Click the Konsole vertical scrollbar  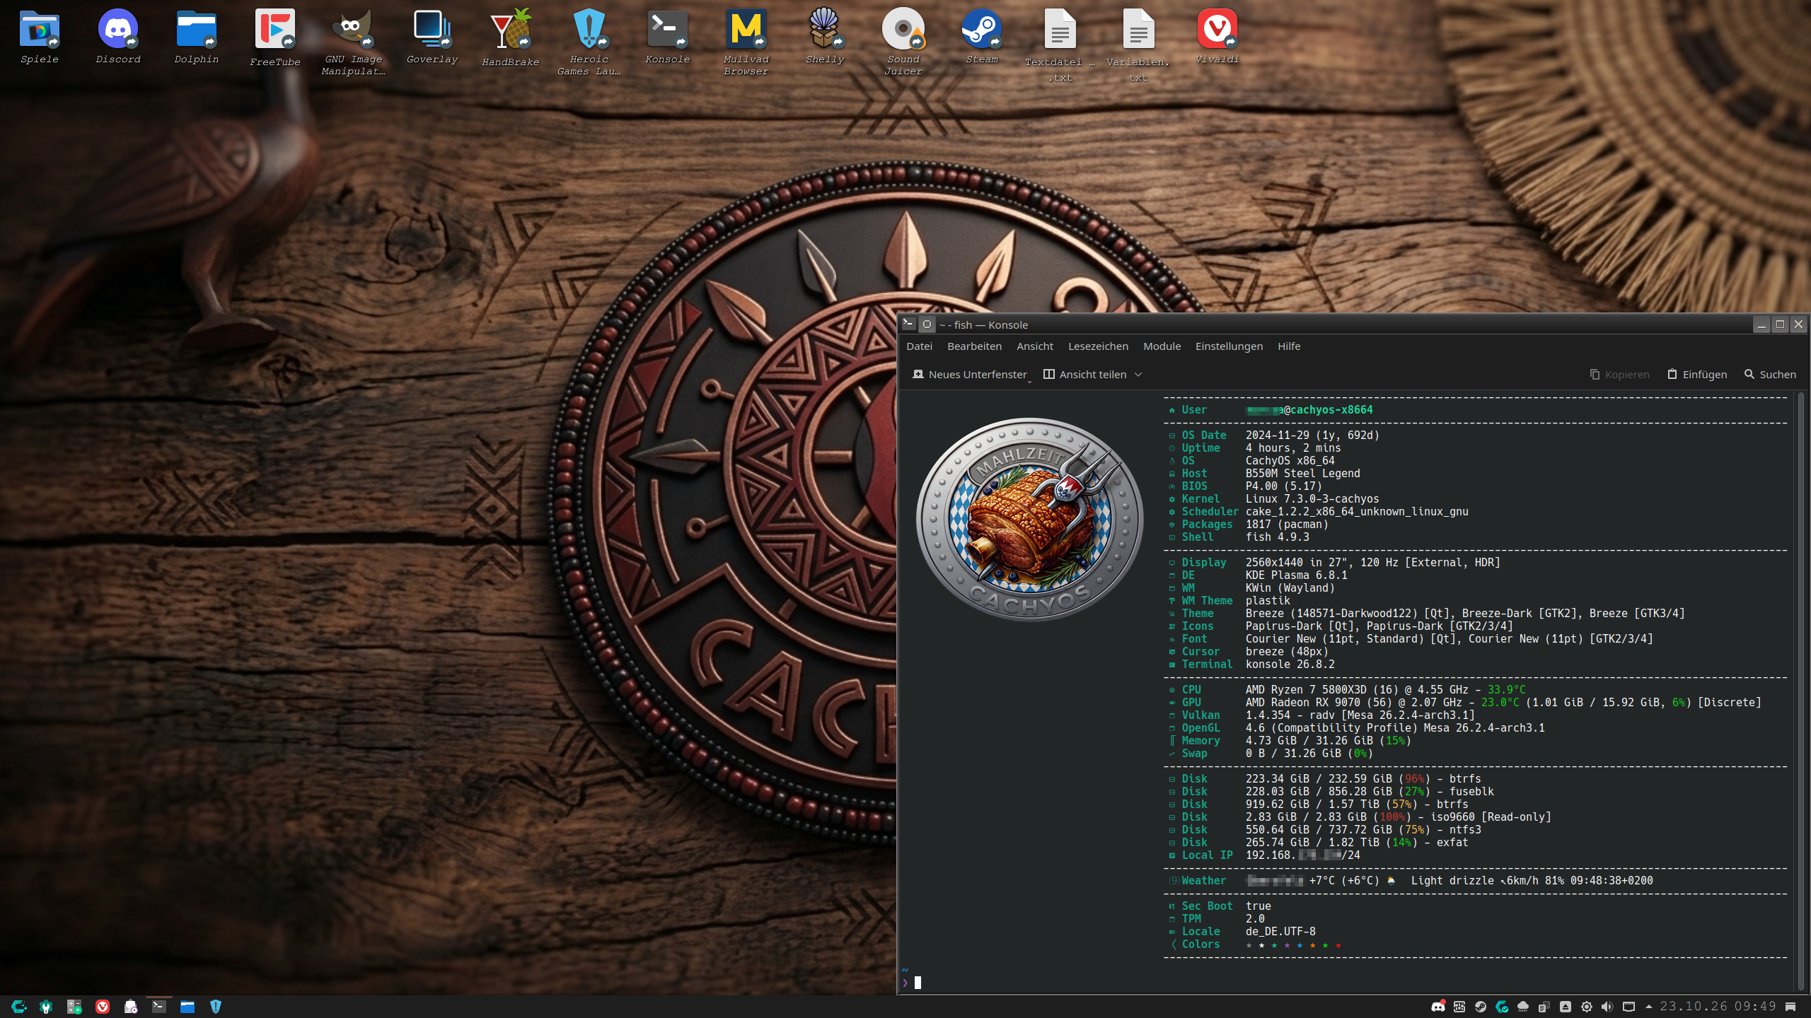(1800, 691)
